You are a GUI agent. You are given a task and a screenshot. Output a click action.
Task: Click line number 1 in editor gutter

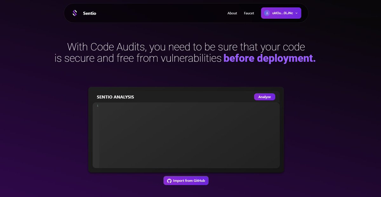coord(97,106)
